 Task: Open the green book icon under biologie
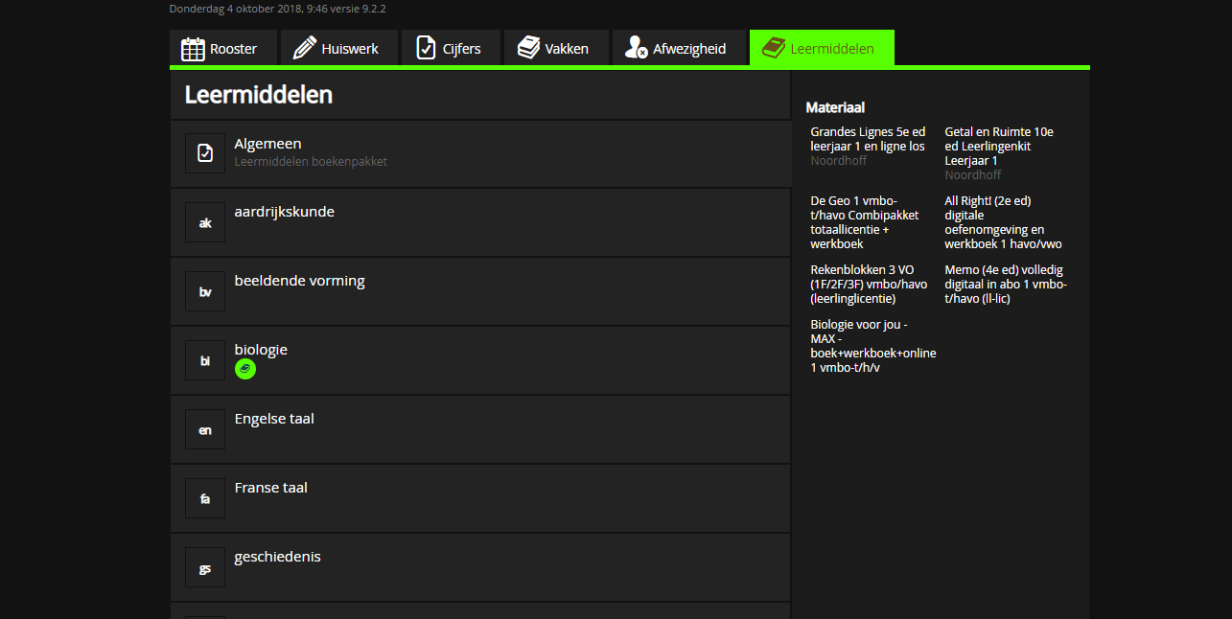245,369
